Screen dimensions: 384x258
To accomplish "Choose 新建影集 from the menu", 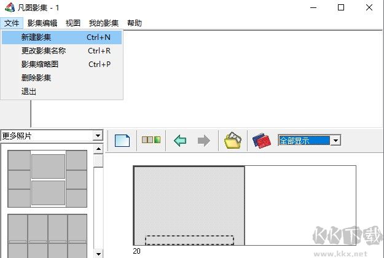I will 61,37.
